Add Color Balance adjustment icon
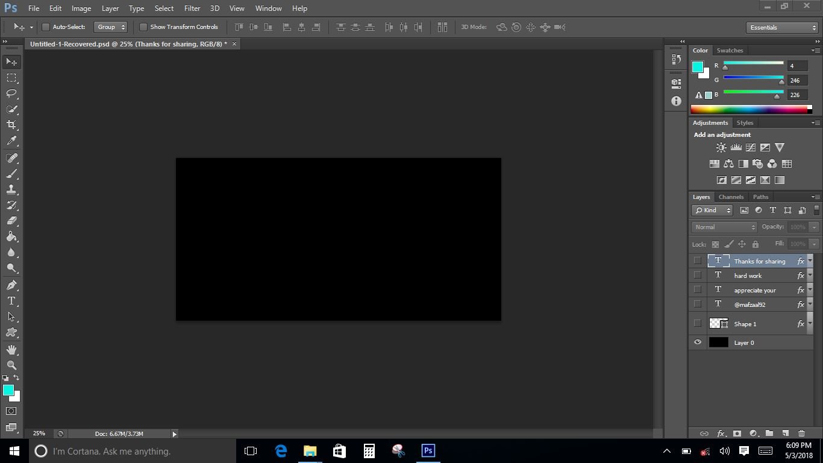The width and height of the screenshot is (823, 463). 729,163
